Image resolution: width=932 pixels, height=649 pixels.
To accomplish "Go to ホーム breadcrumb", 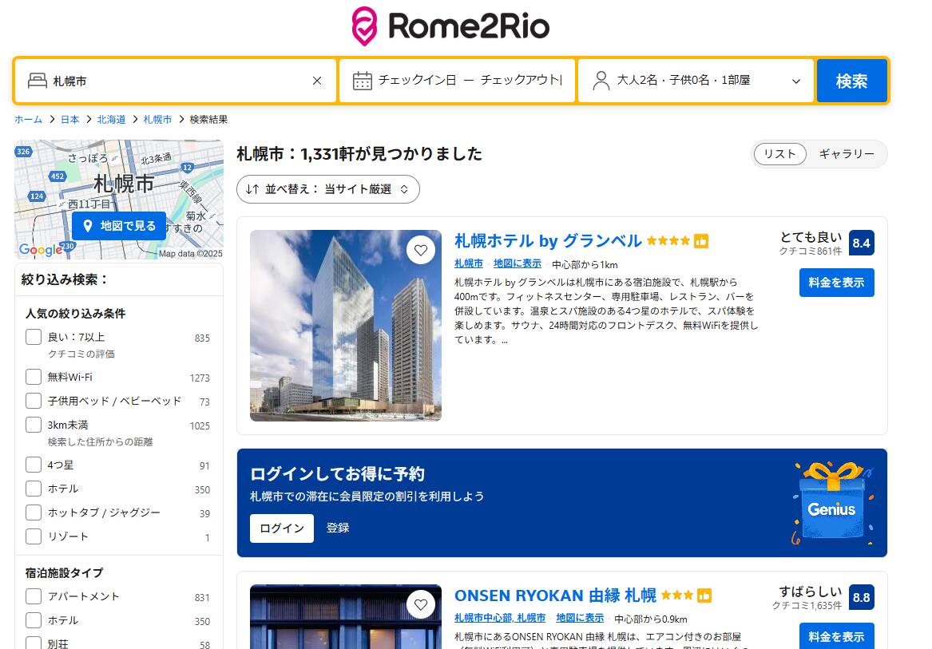I will (29, 120).
